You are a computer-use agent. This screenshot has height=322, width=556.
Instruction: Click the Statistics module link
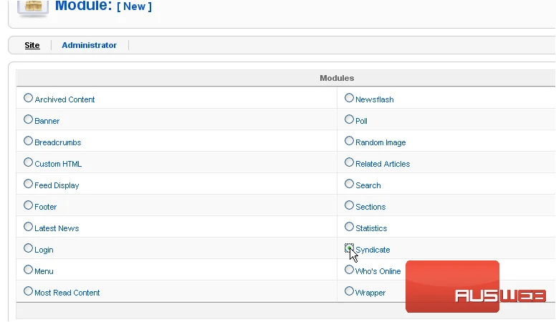click(371, 228)
